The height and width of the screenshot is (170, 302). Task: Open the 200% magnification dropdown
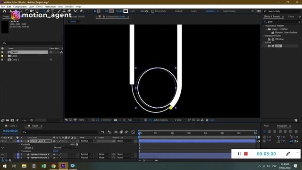[x=84, y=120]
